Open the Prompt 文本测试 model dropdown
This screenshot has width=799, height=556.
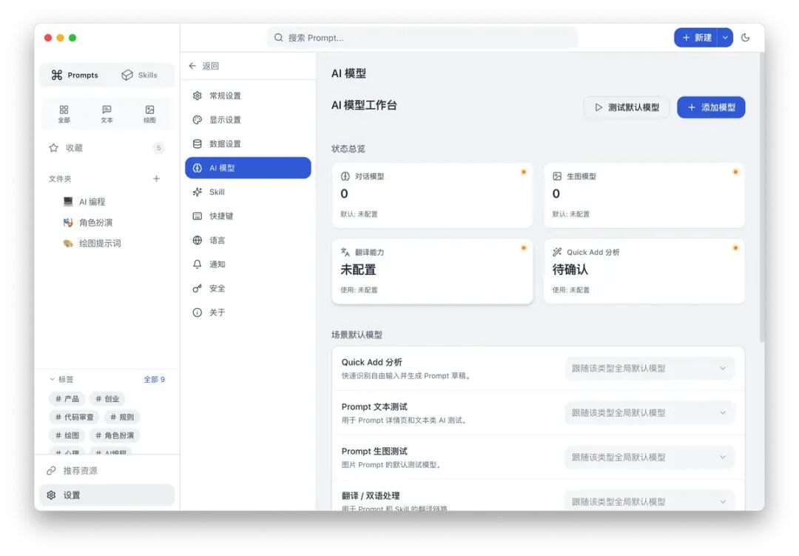click(x=650, y=412)
